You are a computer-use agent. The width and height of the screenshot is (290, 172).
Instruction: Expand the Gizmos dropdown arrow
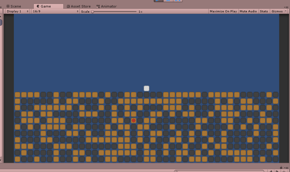(285, 11)
